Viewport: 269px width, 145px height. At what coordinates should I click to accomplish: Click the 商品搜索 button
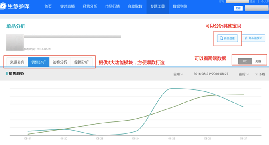(227, 38)
